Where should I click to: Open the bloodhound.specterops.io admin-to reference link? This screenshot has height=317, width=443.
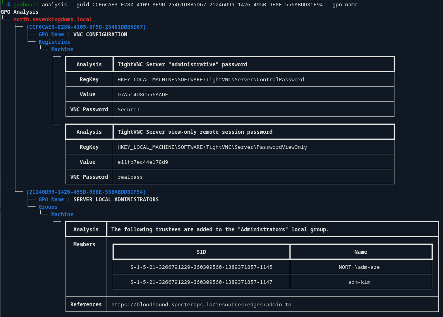pos(201,305)
